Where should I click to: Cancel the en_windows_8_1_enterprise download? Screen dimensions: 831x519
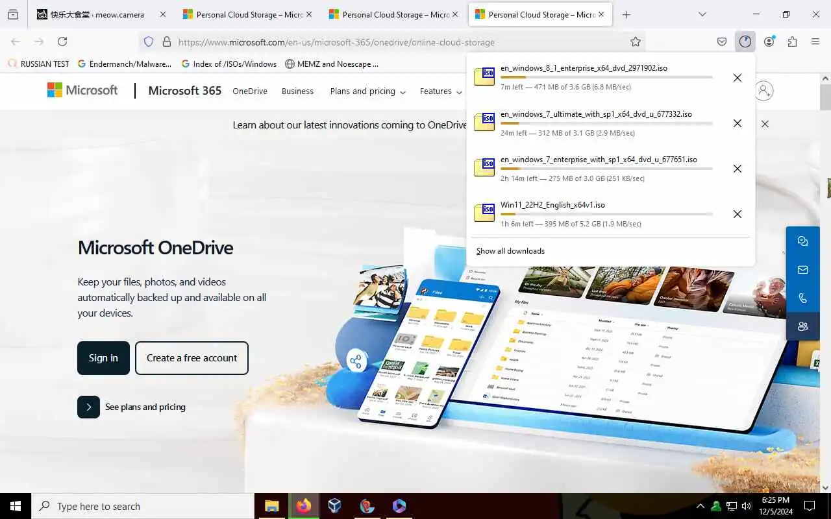pyautogui.click(x=737, y=78)
